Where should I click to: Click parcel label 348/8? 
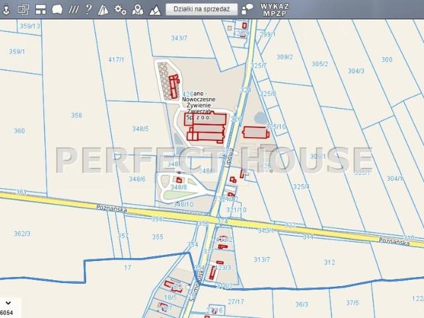(178, 187)
